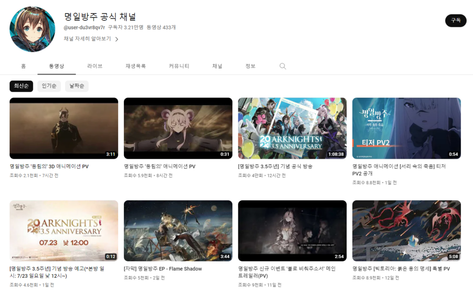Open title [명일방주 3.5주년] 기념 공식 방송
The height and width of the screenshot is (298, 473).
point(275,167)
